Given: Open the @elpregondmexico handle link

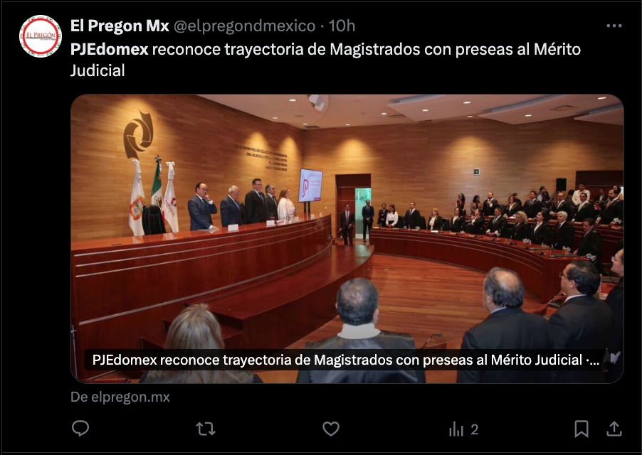Looking at the screenshot, I should (244, 26).
